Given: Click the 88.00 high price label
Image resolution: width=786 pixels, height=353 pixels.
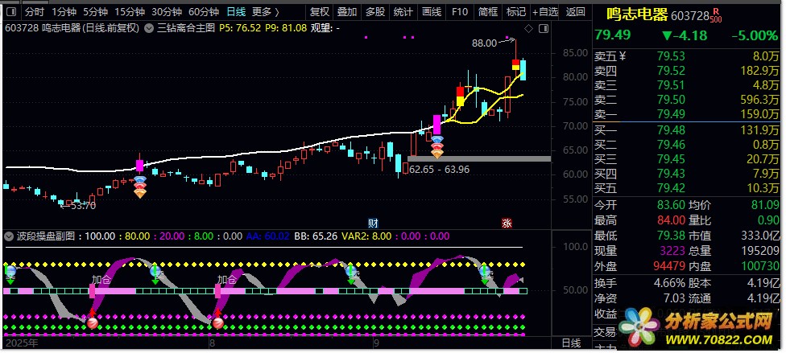Looking at the screenshot, I should (484, 43).
